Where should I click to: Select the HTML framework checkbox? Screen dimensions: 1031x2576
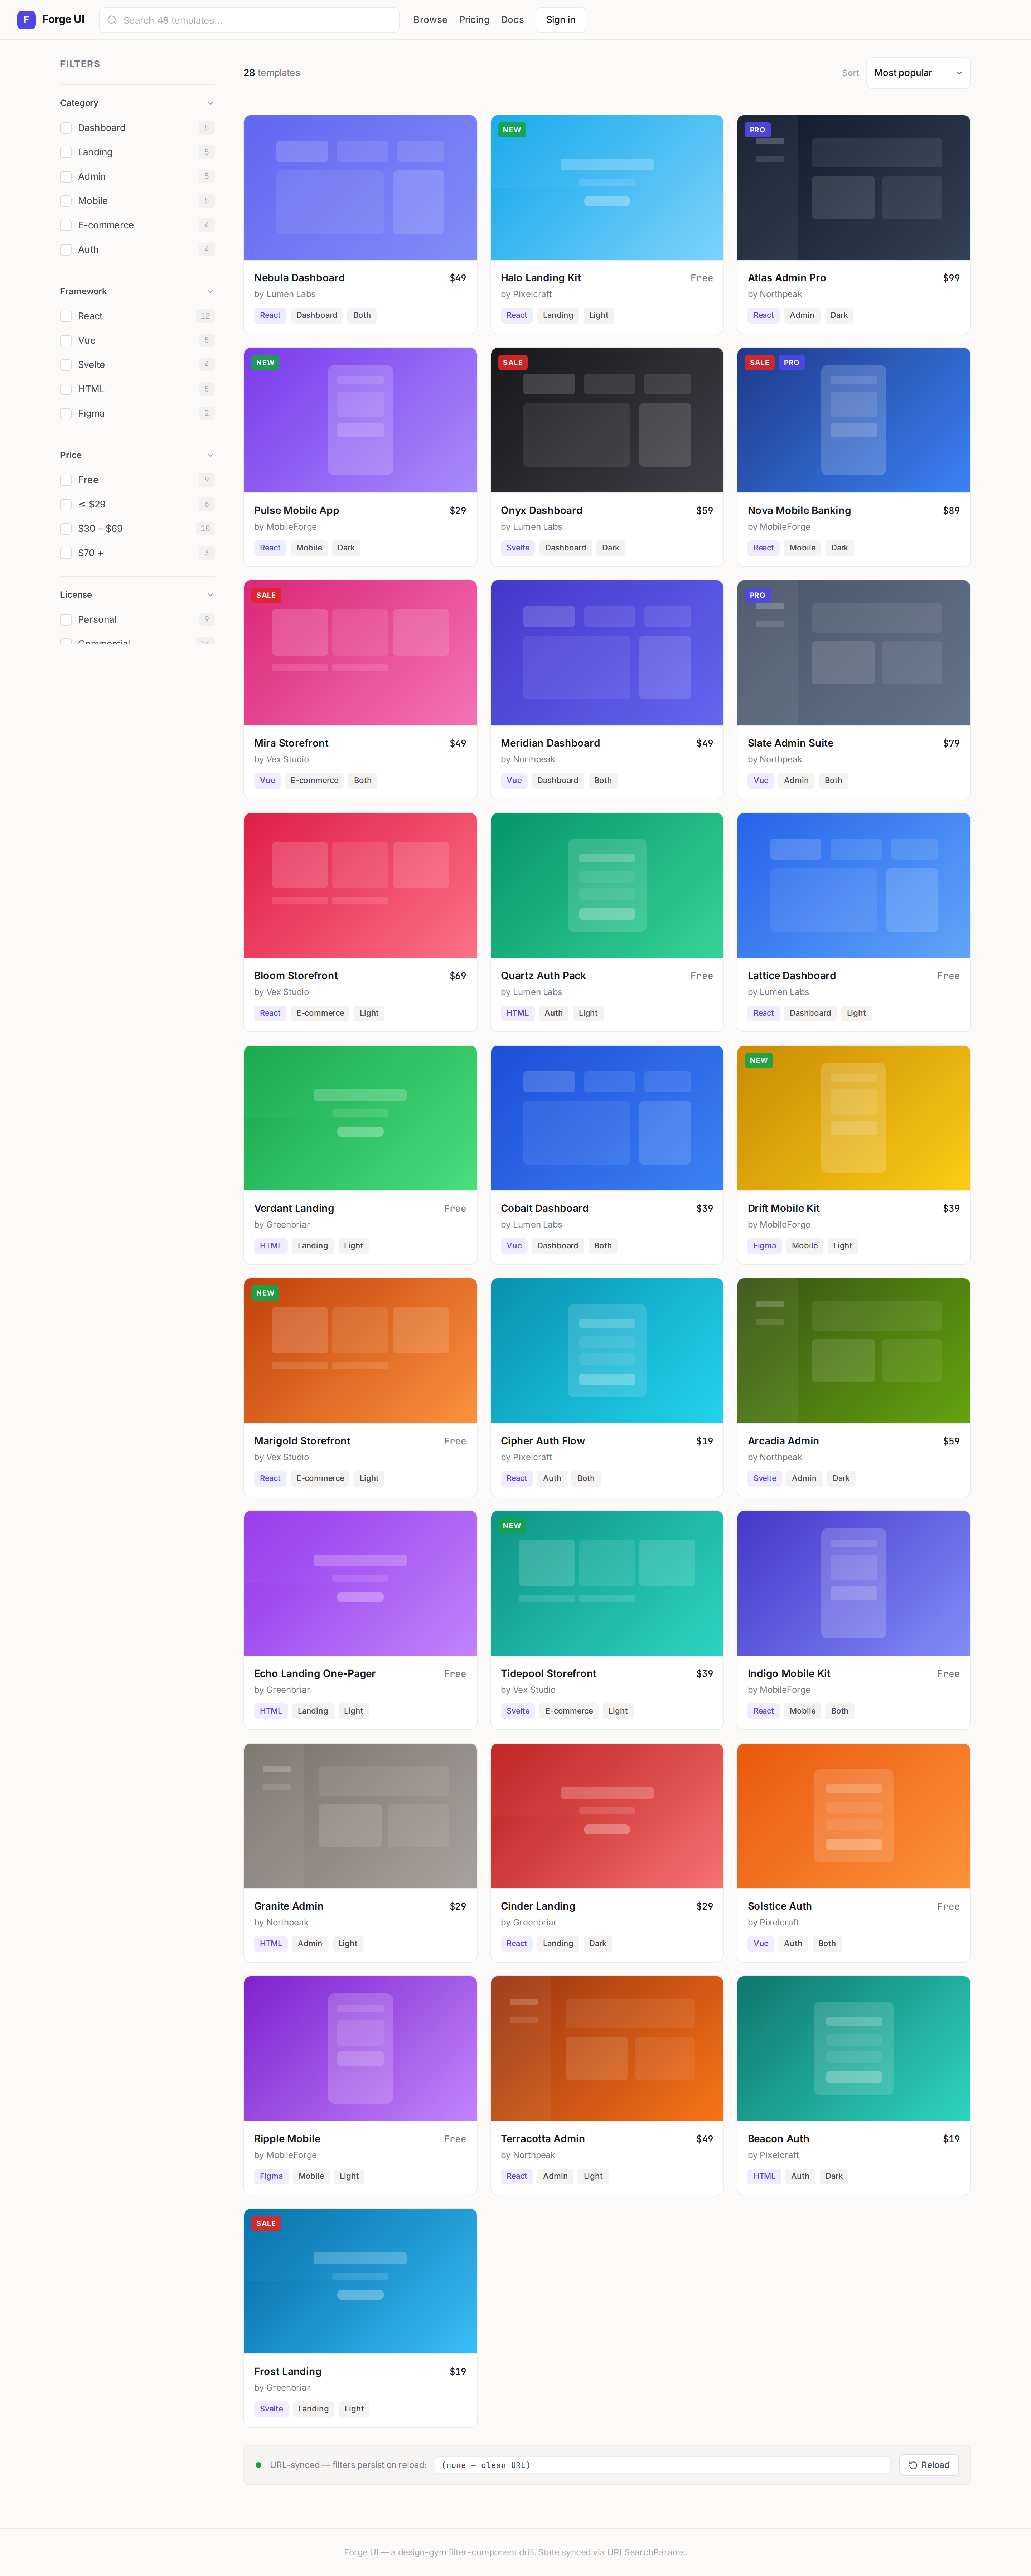coord(66,389)
